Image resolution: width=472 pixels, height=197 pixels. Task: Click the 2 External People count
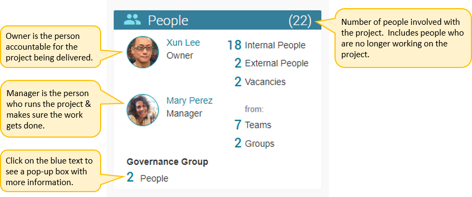click(x=238, y=63)
